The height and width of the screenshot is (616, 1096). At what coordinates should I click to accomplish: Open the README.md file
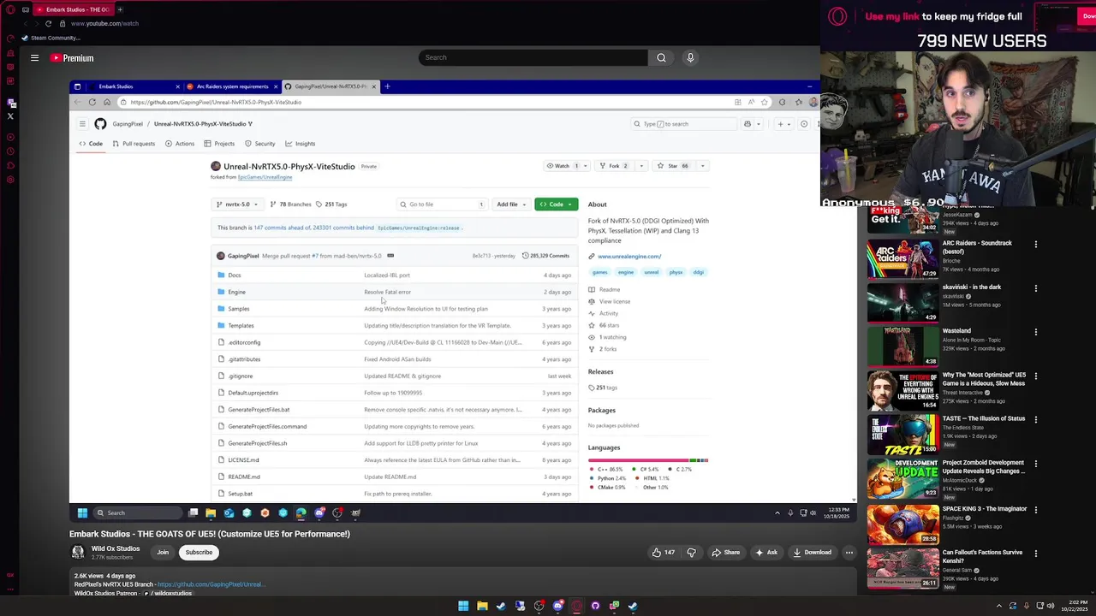[243, 477]
